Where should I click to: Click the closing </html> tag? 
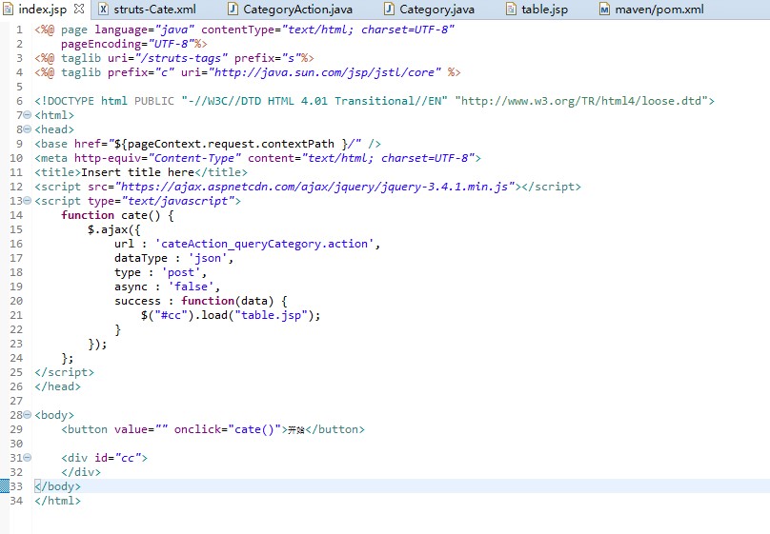[x=57, y=500]
